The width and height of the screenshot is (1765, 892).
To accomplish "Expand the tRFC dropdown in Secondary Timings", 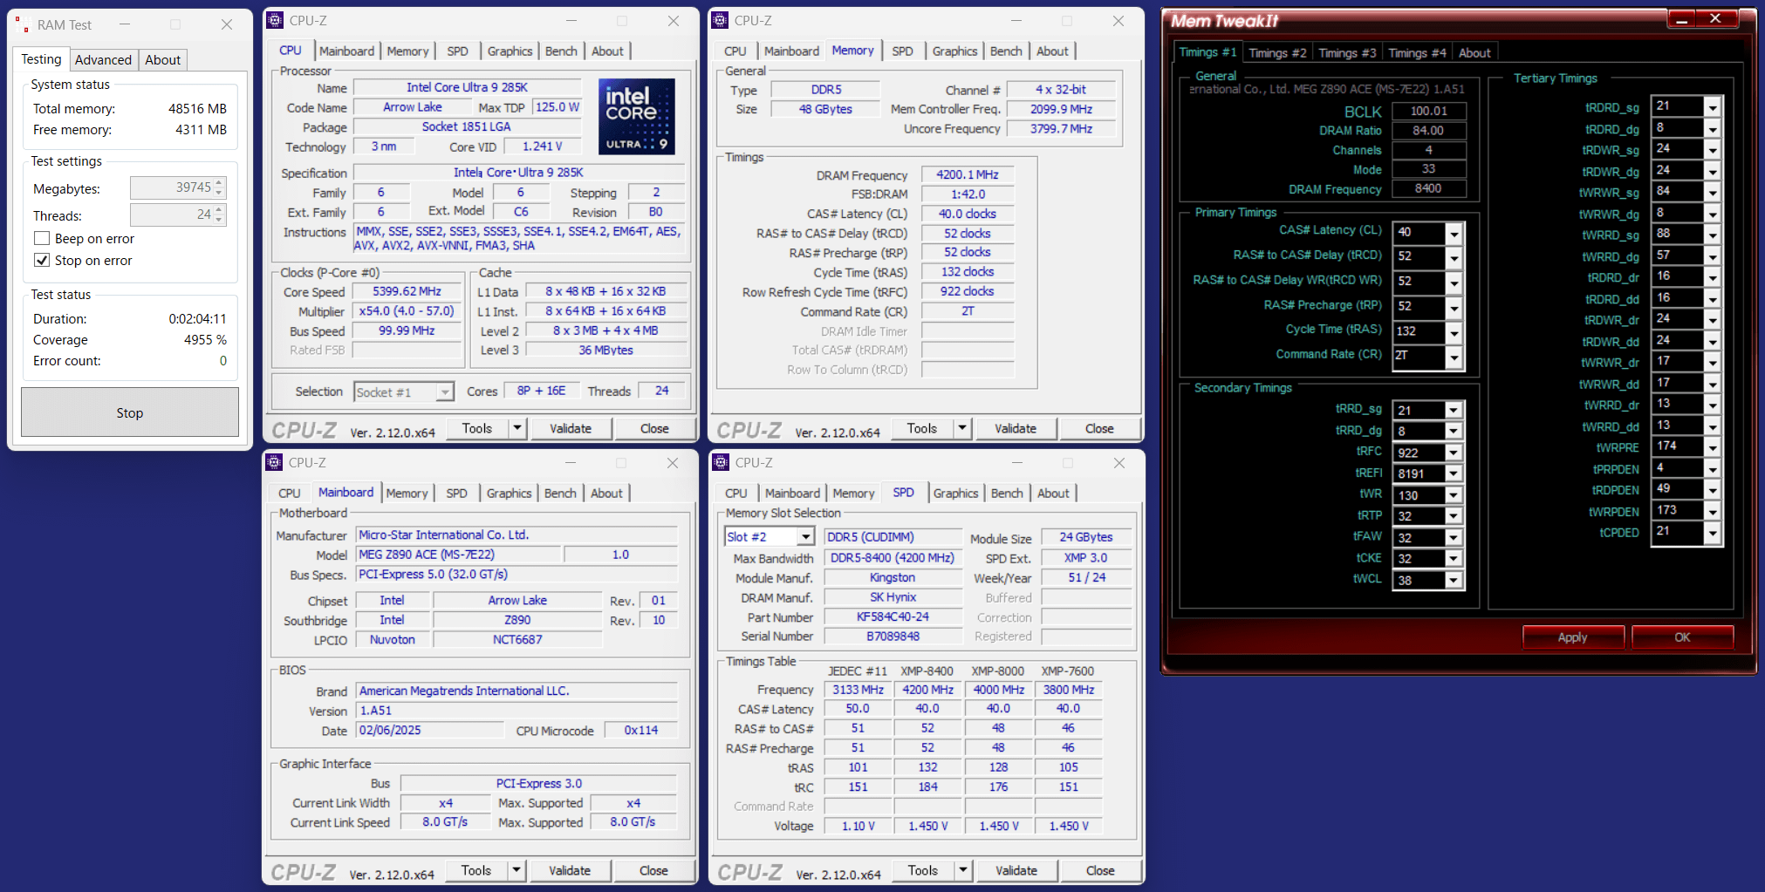I will tap(1454, 453).
